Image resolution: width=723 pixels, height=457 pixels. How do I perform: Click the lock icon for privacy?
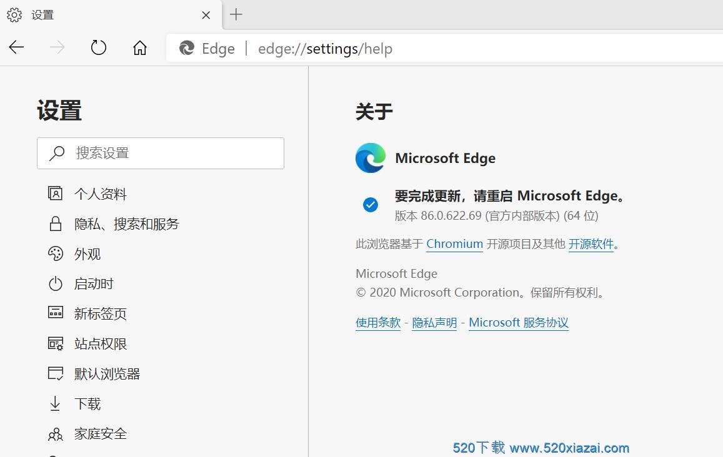click(x=56, y=224)
